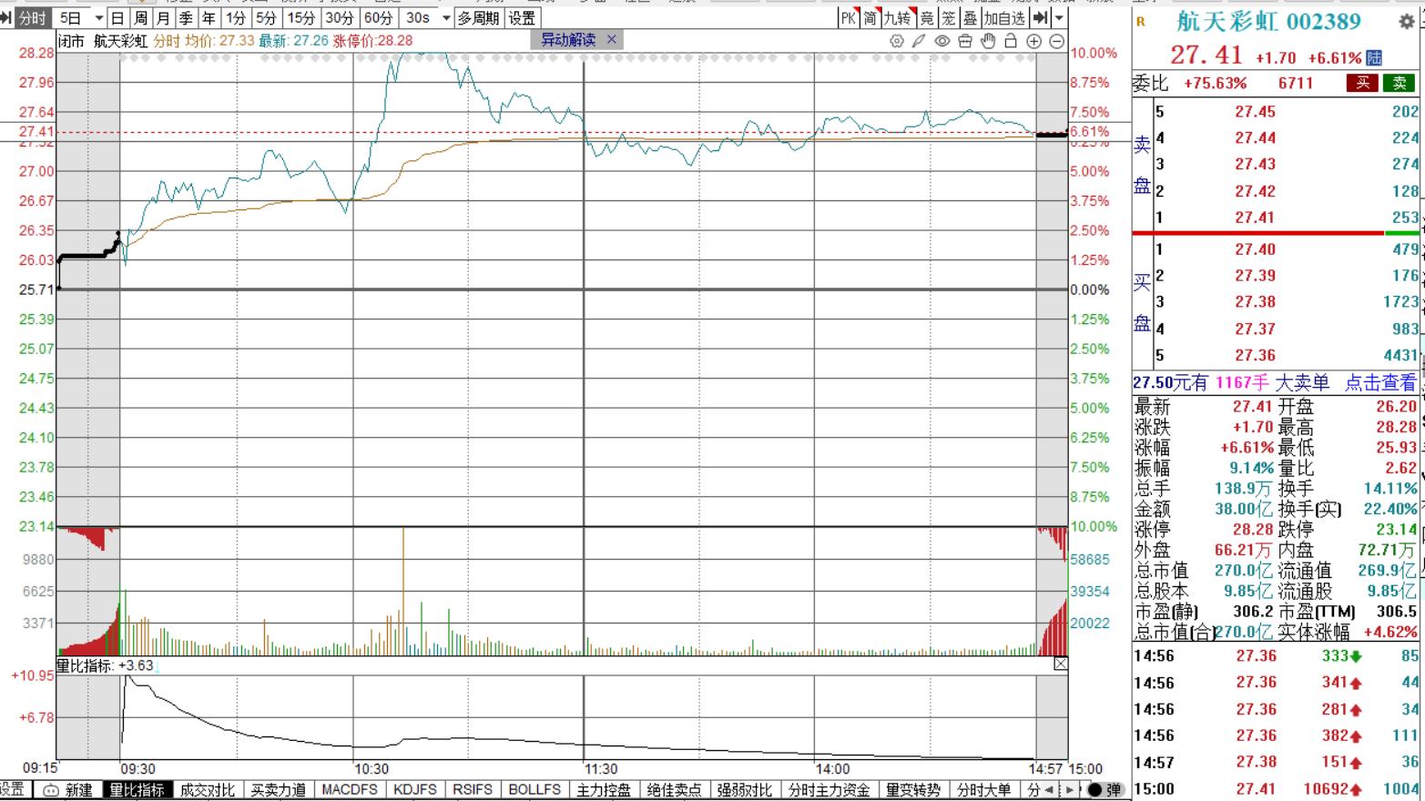Open 多周期 multi-period view

[x=479, y=18]
